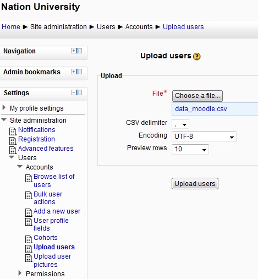Go to Home in the breadcrumb
Viewport: 258px width, 279px height.
(11, 27)
